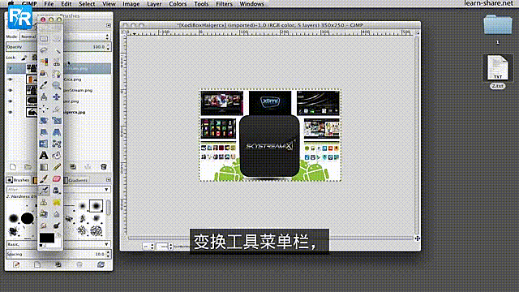Open the Colors menu
The height and width of the screenshot is (292, 519).
178,4
